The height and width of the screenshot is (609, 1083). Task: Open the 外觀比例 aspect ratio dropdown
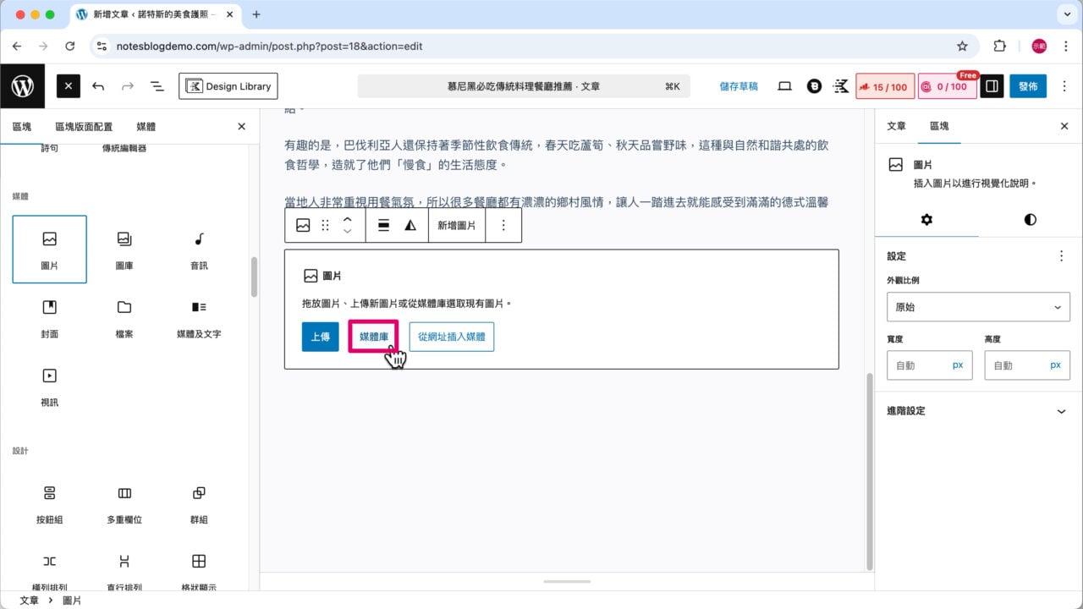(978, 306)
